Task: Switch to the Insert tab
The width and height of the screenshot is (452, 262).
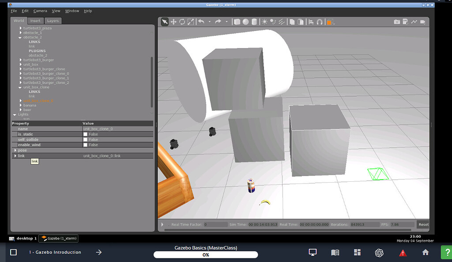Action: (x=35, y=20)
